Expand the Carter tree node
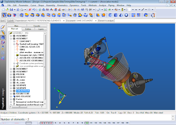Image resolution: width=176 pixels, height=125 pixels. click(x=11, y=99)
